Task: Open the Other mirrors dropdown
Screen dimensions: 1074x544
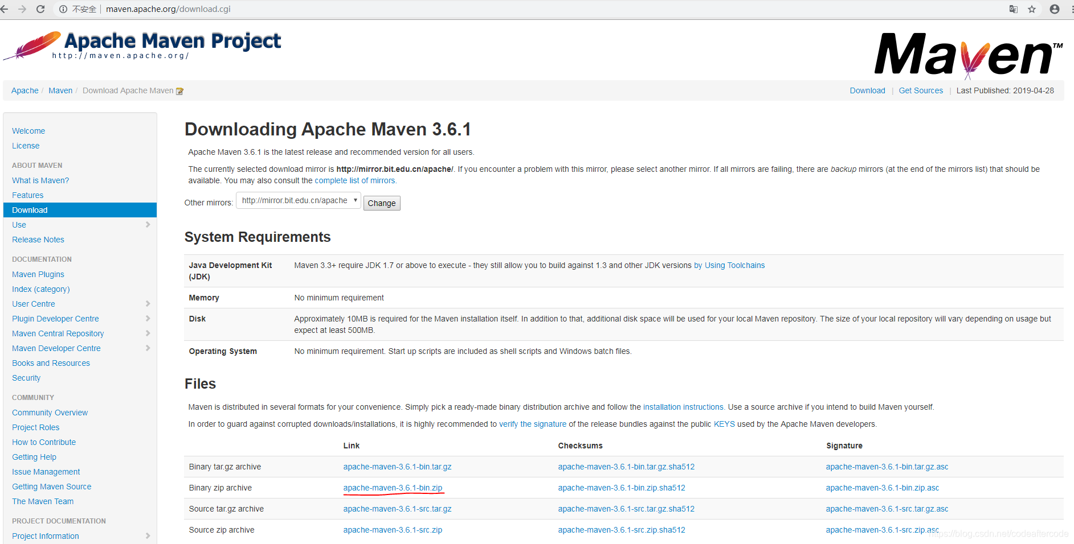Action: (x=299, y=200)
